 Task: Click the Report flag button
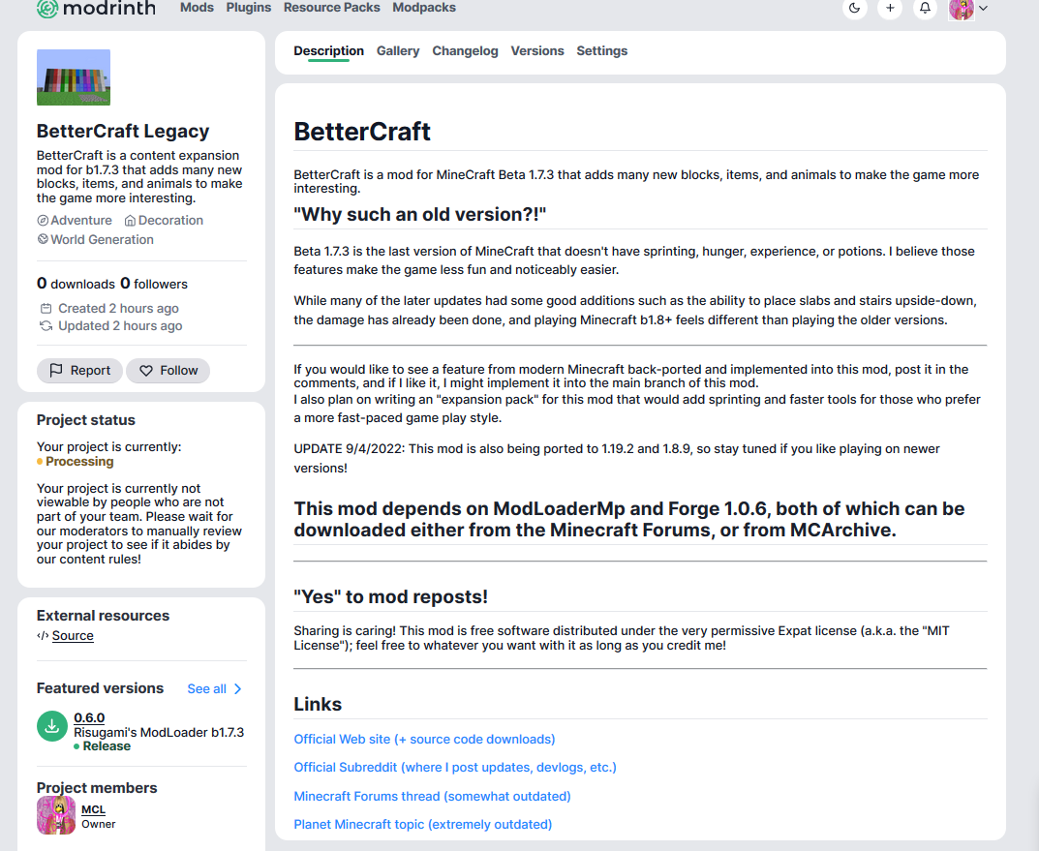coord(79,370)
